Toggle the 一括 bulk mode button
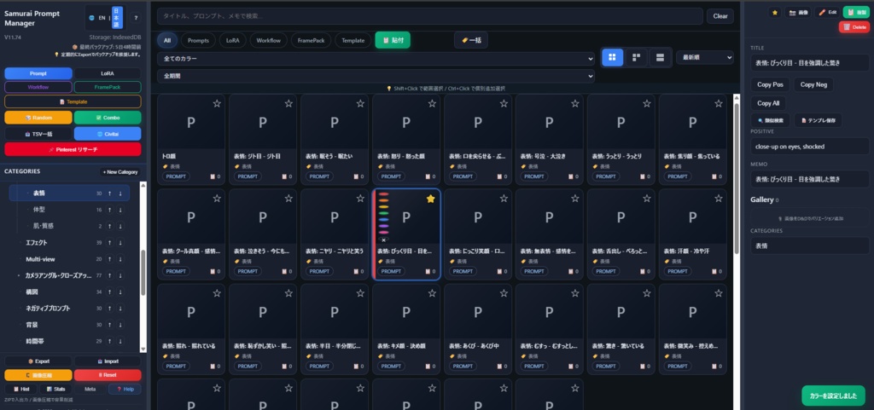874x410 pixels. (x=471, y=40)
